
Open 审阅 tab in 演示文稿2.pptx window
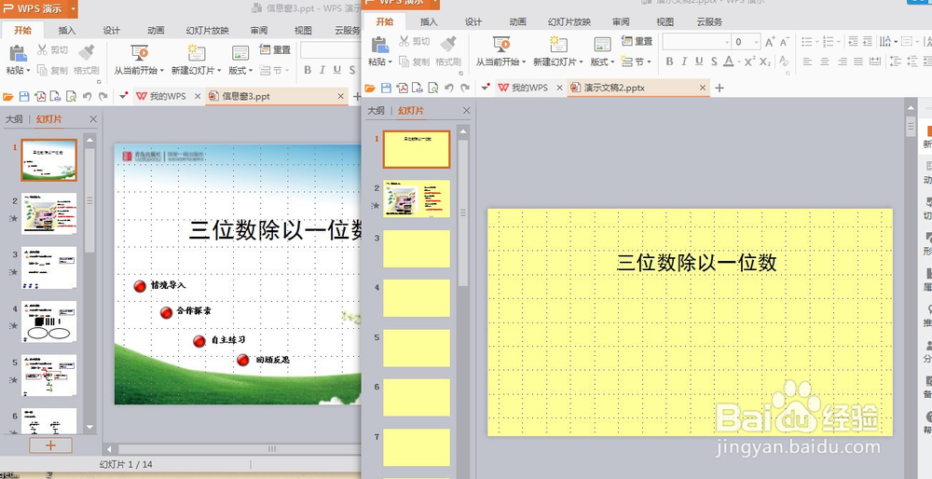coord(621,22)
